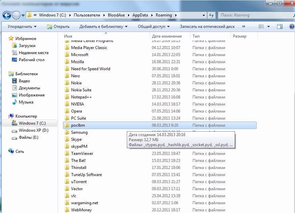Image resolution: width=295 pixels, height=213 pixels.
Task: Click 'Записать на оптический диск'
Action: click(207, 27)
